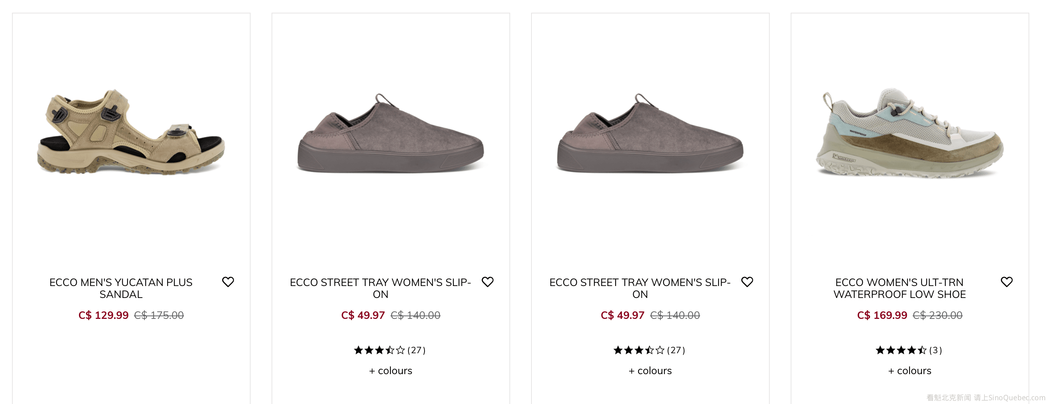Image resolution: width=1048 pixels, height=404 pixels.
Task: Click the C$ 169.99 sale price
Action: click(882, 315)
